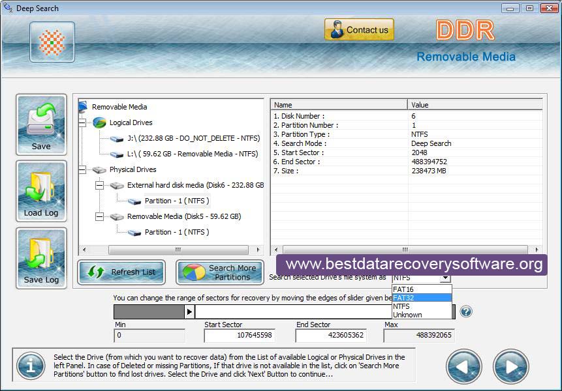Choose FAT16 from the dropdown list
The width and height of the screenshot is (562, 391).
click(422, 289)
